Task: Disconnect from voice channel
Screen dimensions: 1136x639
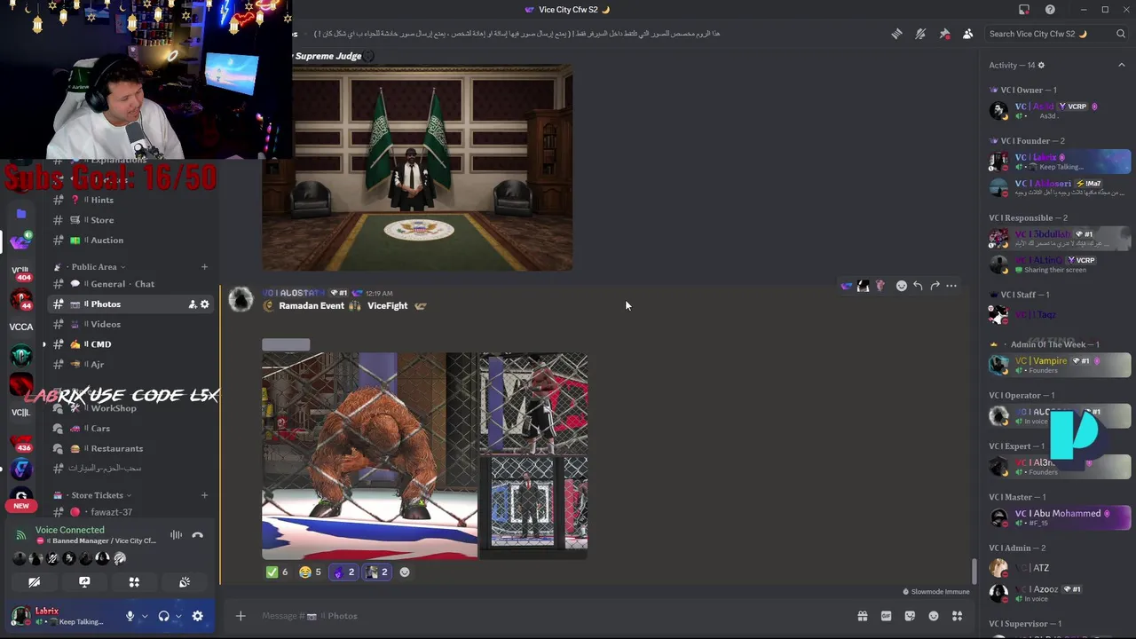Action: click(x=198, y=535)
